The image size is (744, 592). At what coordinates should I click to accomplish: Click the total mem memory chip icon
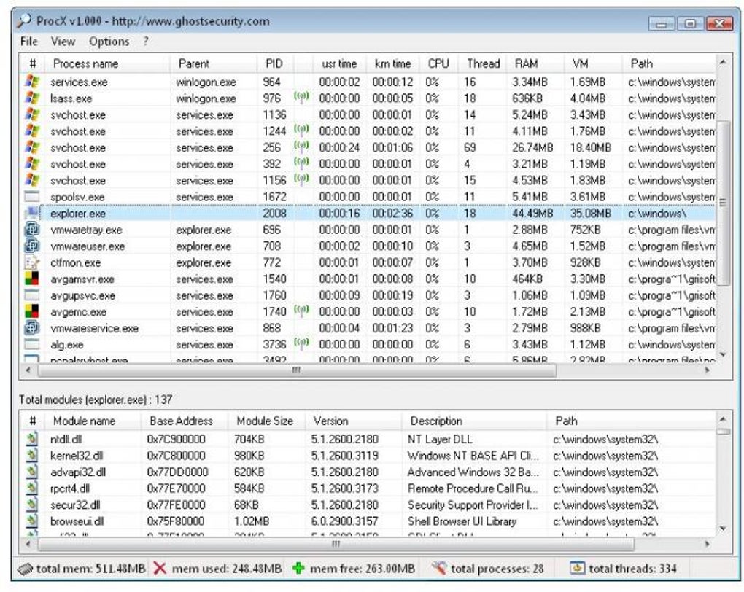pyautogui.click(x=25, y=568)
